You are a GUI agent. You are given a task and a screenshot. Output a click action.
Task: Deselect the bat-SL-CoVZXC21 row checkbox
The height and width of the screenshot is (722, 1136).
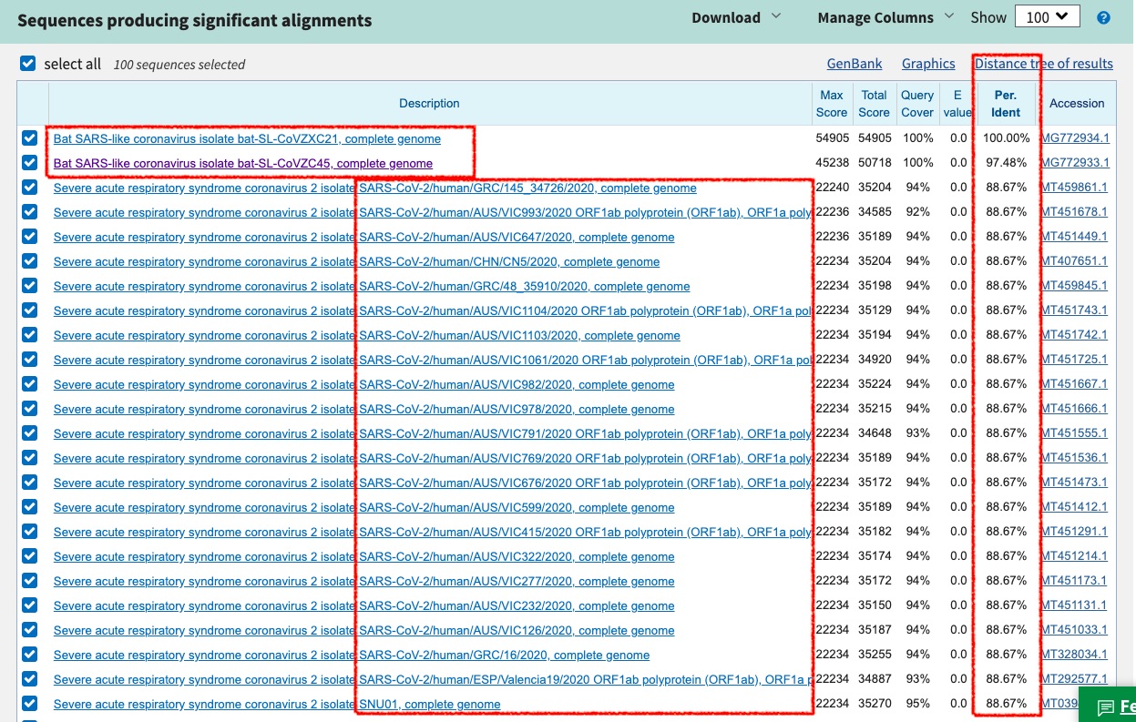coord(27,138)
